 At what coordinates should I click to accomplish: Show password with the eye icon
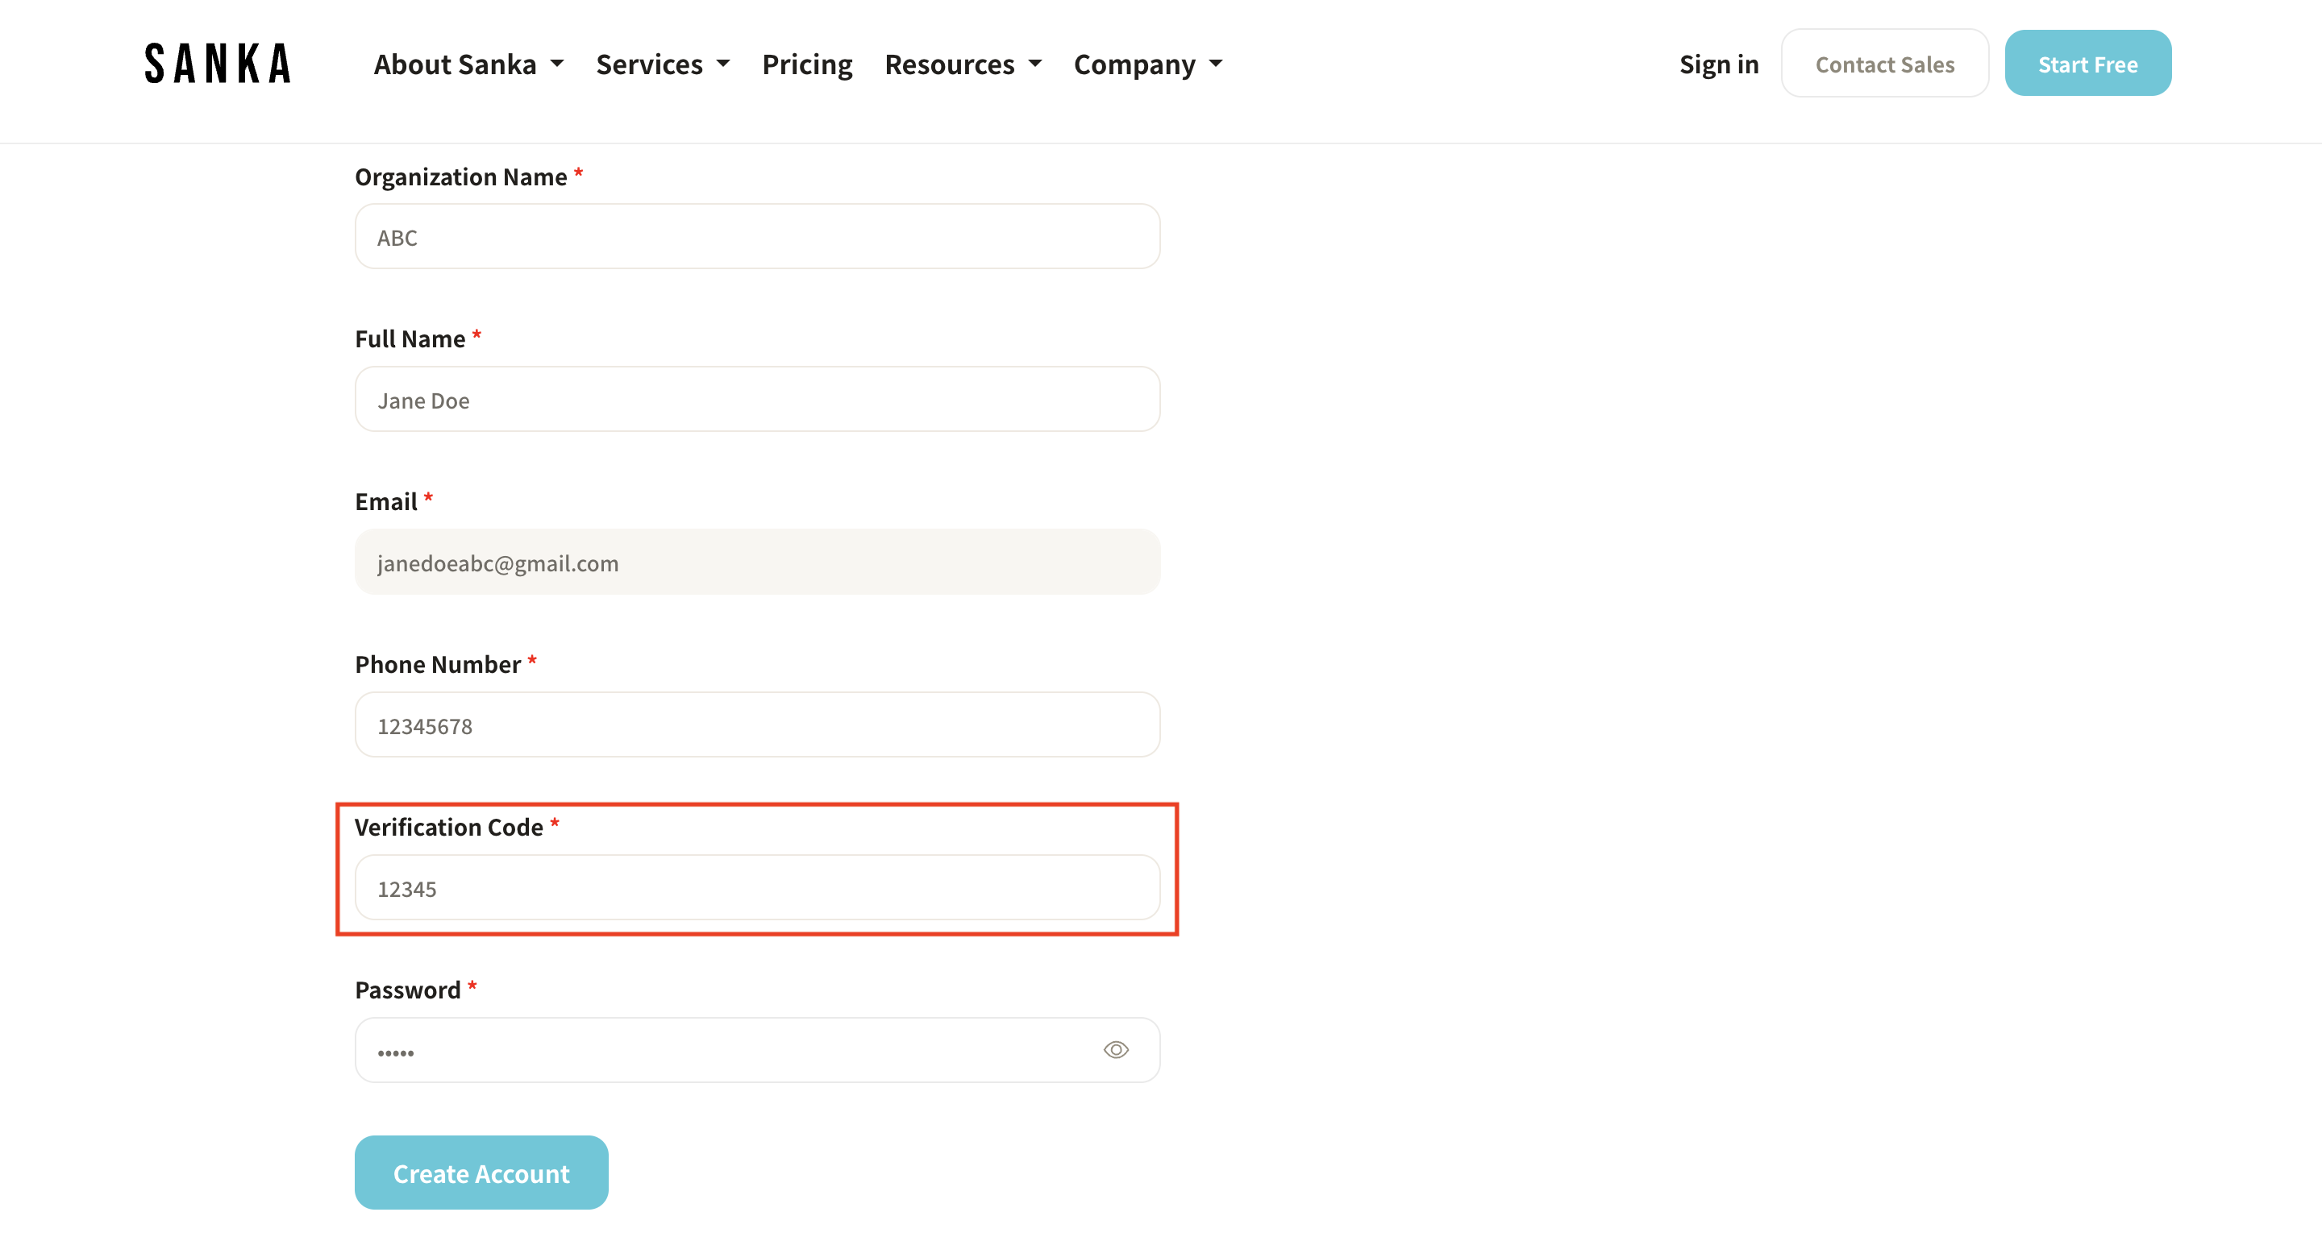1115,1049
